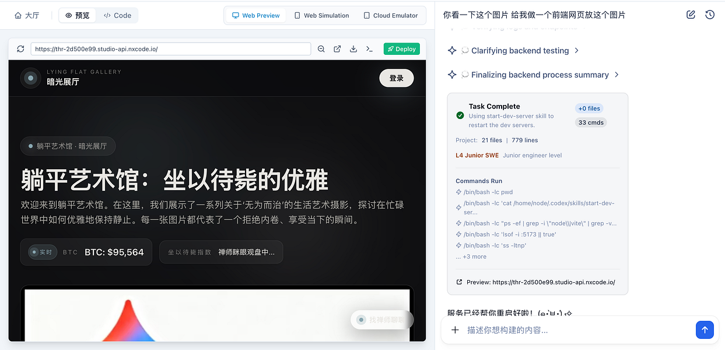Image resolution: width=725 pixels, height=350 pixels.
Task: Click the preview URL address field
Action: pyautogui.click(x=171, y=49)
